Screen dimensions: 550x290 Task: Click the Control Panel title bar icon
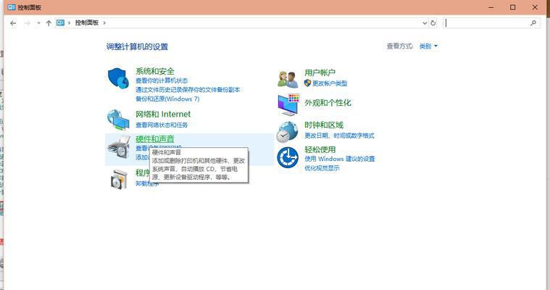(x=12, y=7)
